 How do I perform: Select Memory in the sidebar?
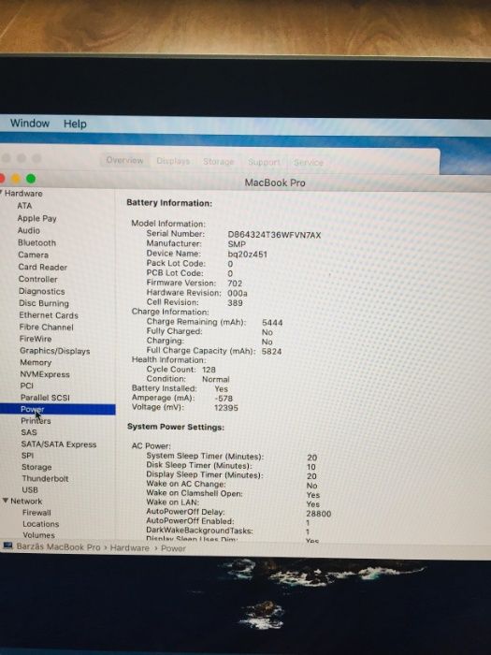36,363
